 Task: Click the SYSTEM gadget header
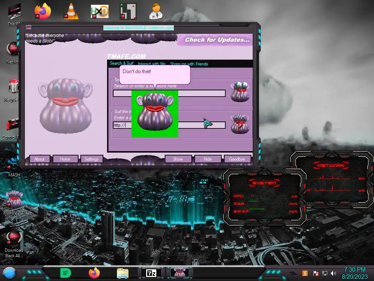click(264, 183)
